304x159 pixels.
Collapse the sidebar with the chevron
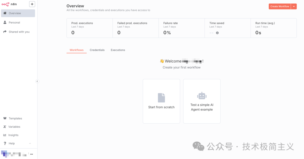[37, 81]
